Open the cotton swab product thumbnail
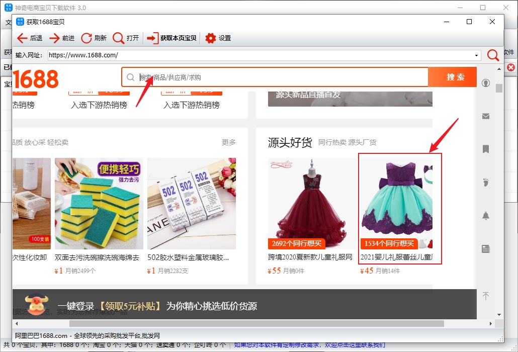 point(32,204)
